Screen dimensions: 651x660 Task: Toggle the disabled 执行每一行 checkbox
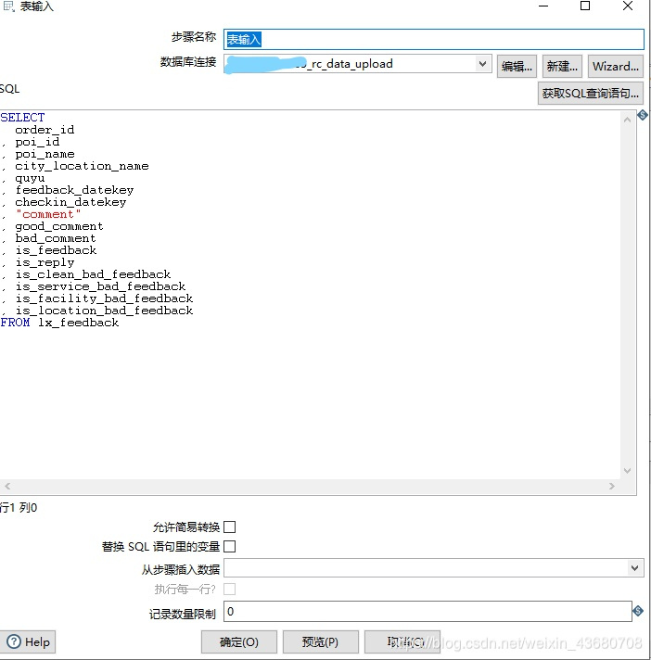click(x=229, y=589)
